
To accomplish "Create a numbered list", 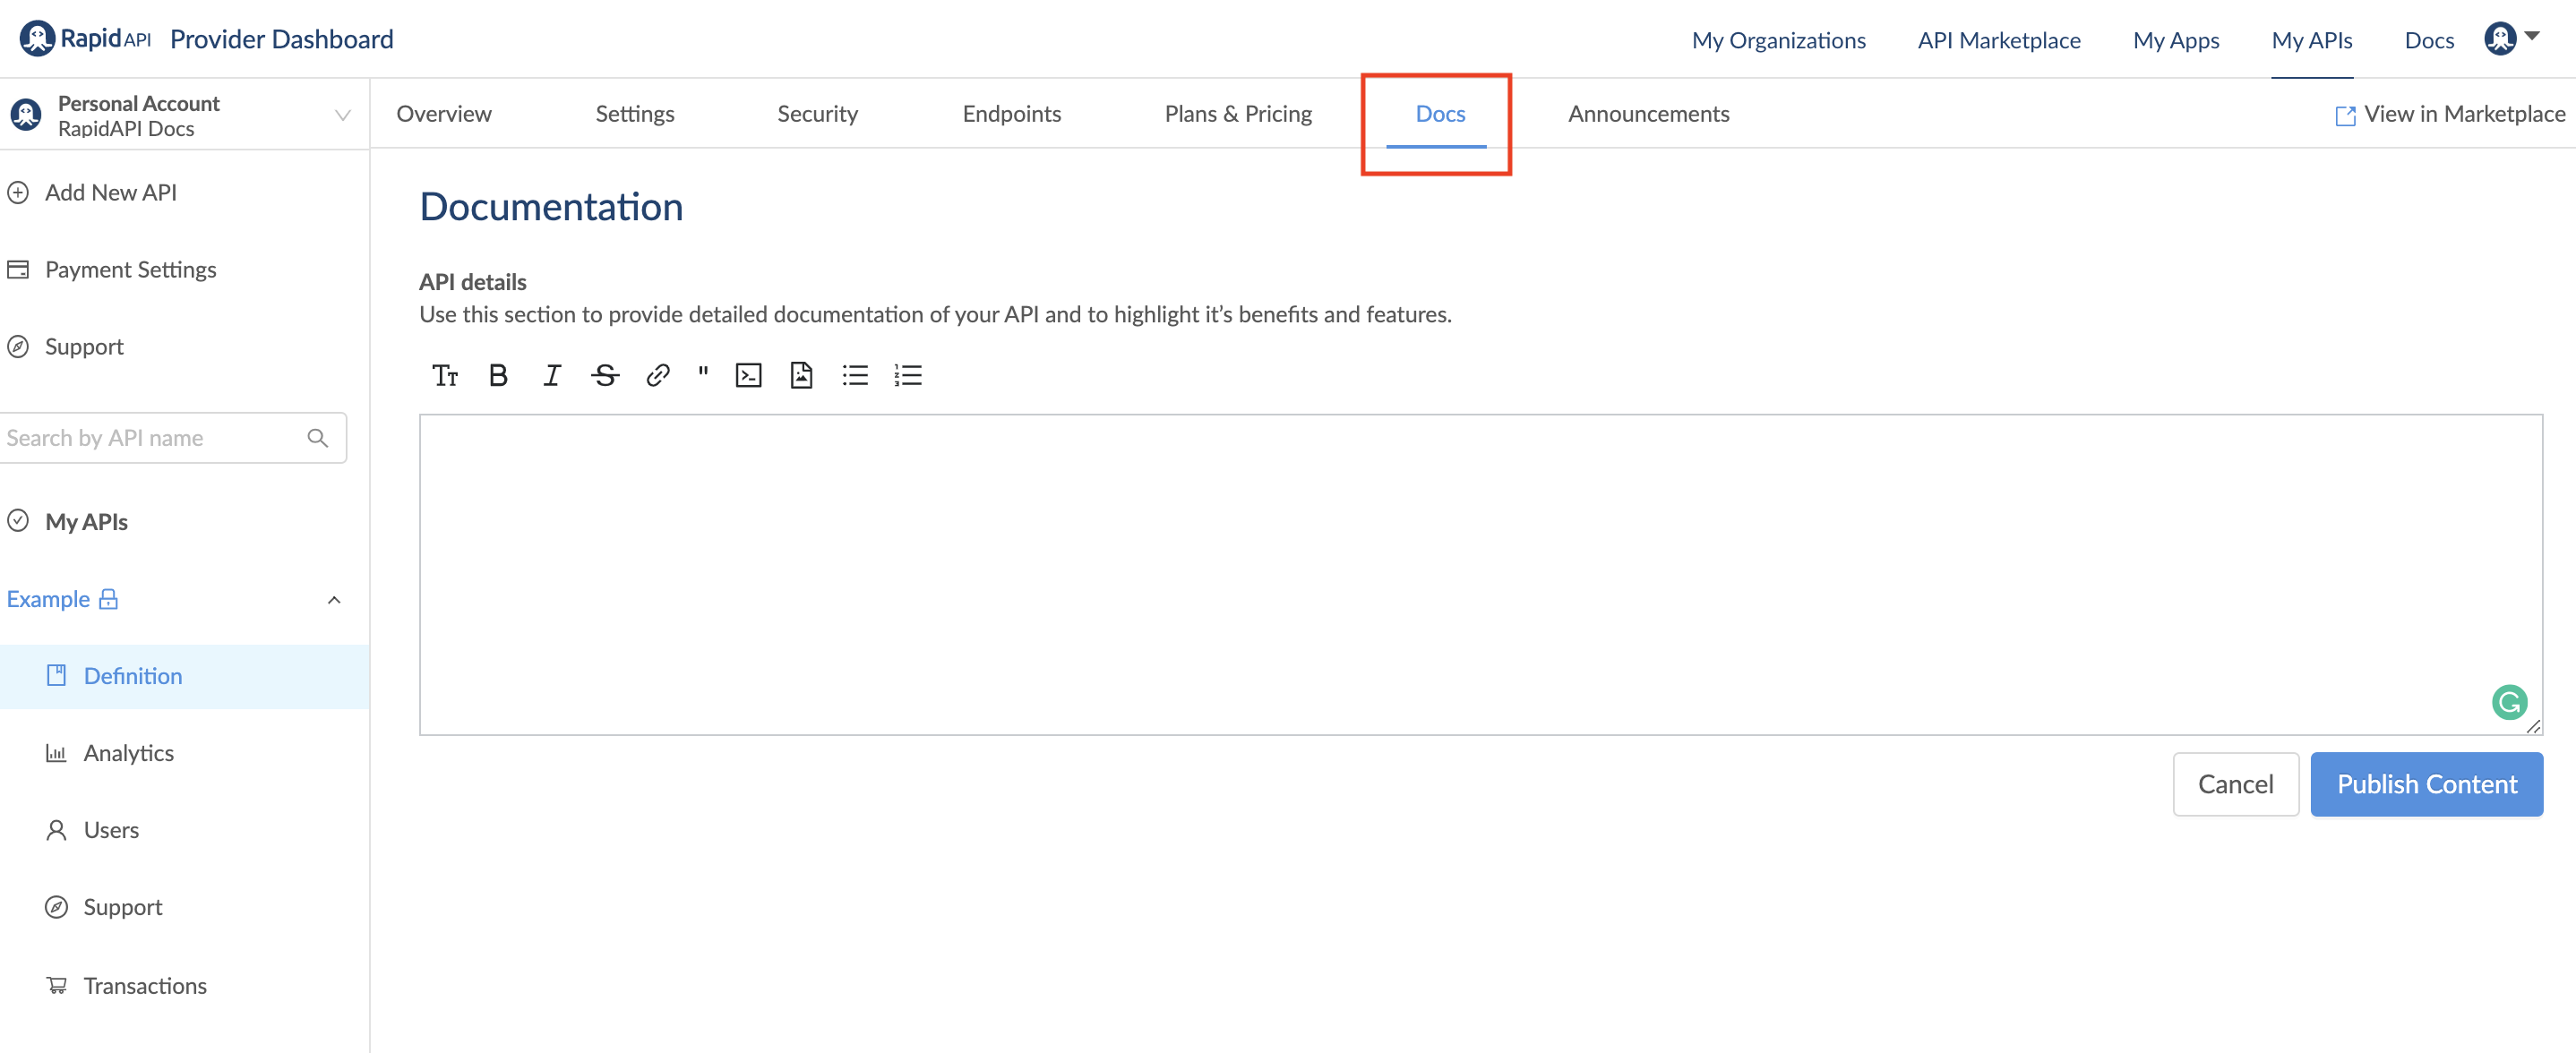I will coord(907,375).
